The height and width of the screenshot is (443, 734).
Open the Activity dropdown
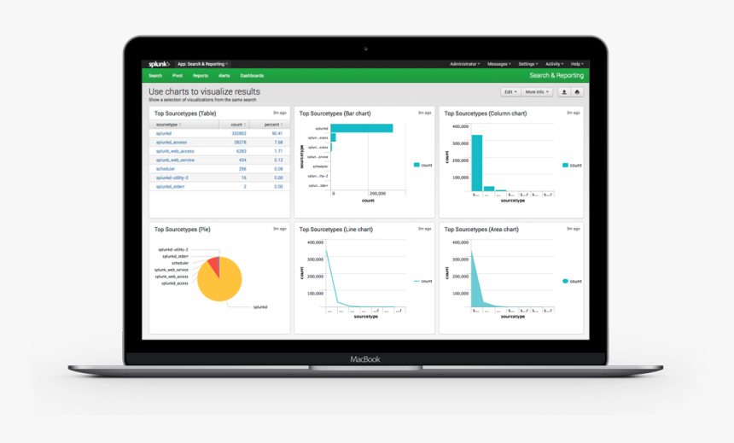point(554,64)
